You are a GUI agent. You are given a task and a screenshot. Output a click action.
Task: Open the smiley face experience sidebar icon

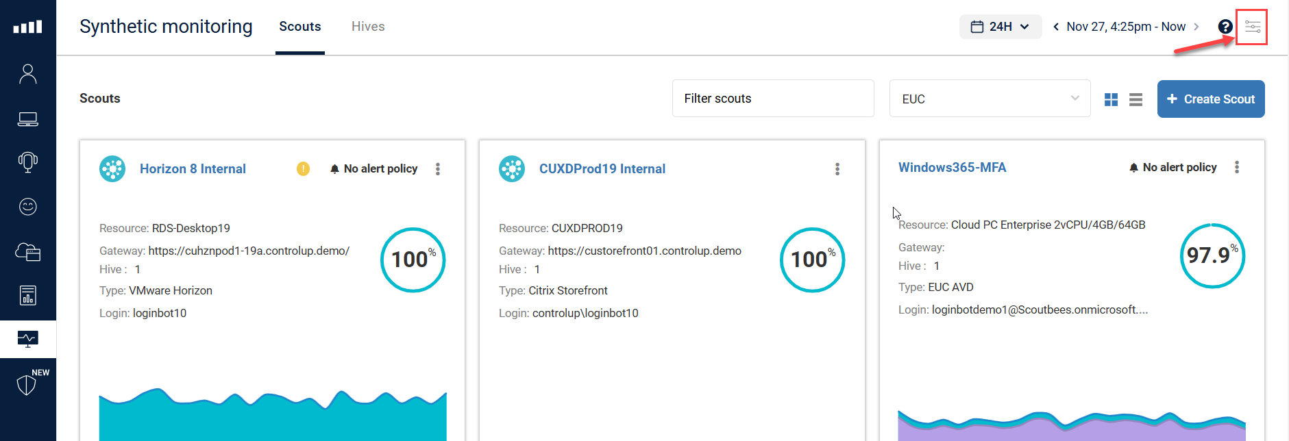28,207
